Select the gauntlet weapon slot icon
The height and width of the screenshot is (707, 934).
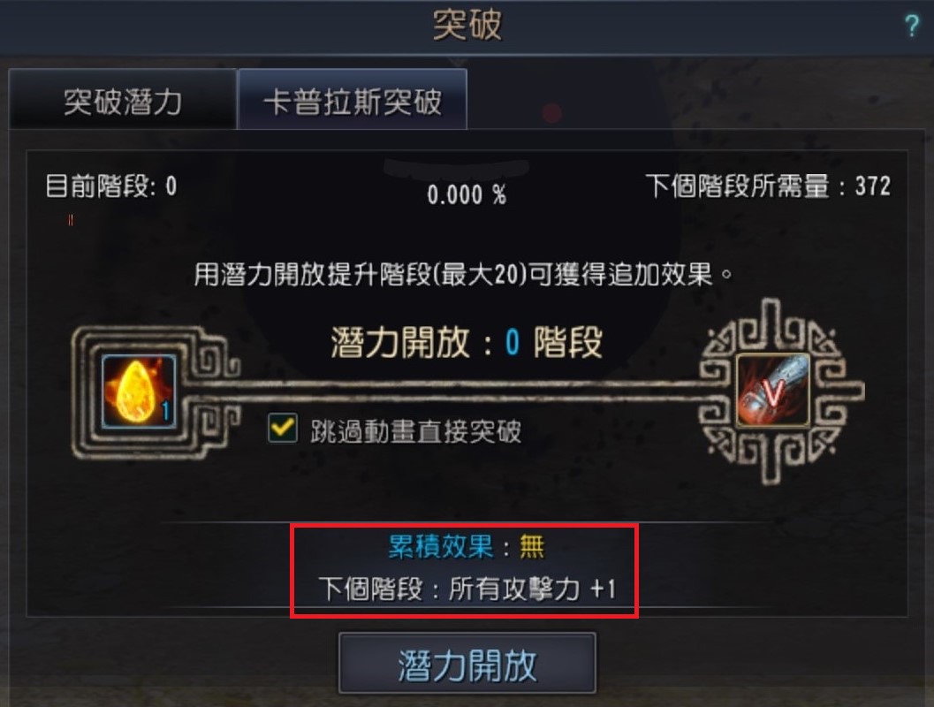pyautogui.click(x=773, y=392)
